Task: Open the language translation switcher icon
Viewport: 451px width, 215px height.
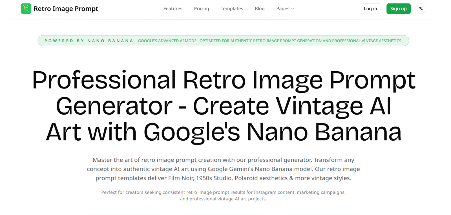Action: [x=421, y=9]
